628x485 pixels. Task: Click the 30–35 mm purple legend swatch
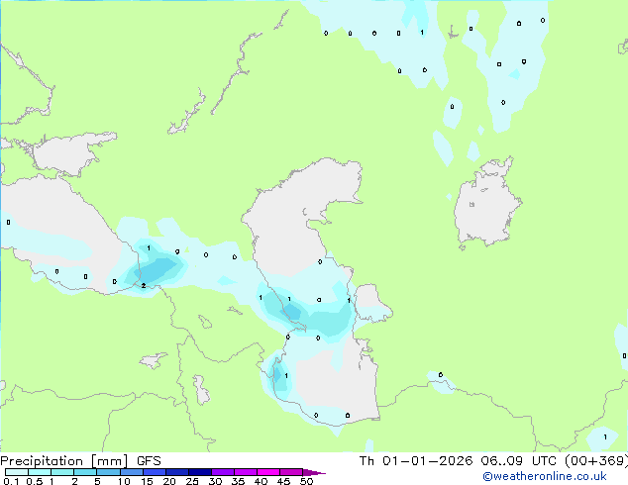coord(223,472)
